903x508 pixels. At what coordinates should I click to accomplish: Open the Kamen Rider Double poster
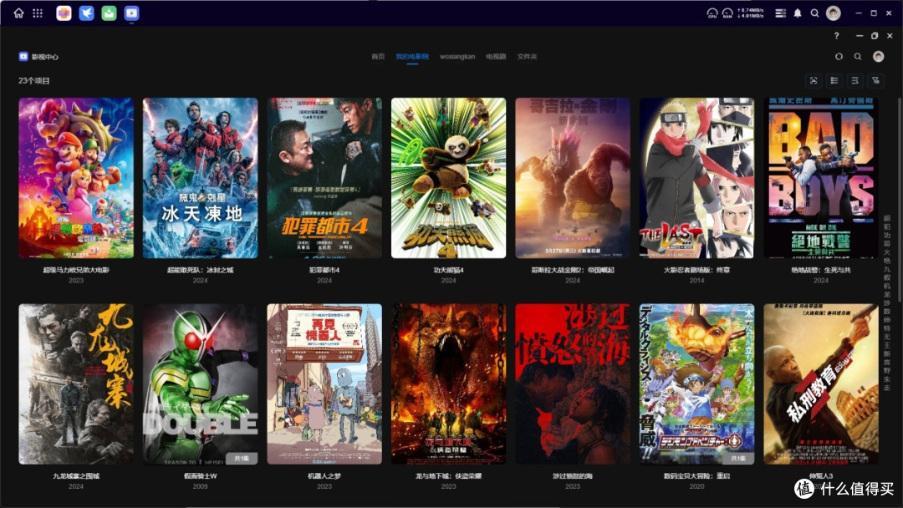[x=201, y=384]
